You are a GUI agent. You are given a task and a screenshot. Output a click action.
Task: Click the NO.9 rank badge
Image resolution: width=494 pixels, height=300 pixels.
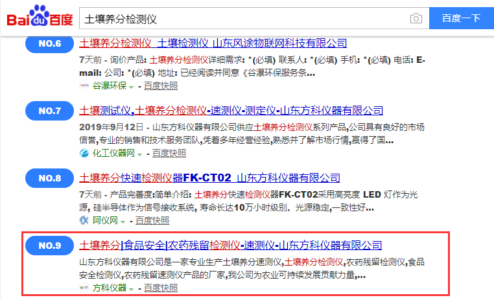pos(49,246)
